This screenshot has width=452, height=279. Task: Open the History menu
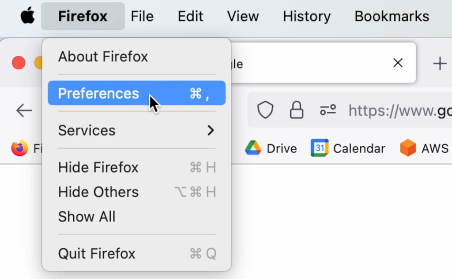tap(306, 16)
